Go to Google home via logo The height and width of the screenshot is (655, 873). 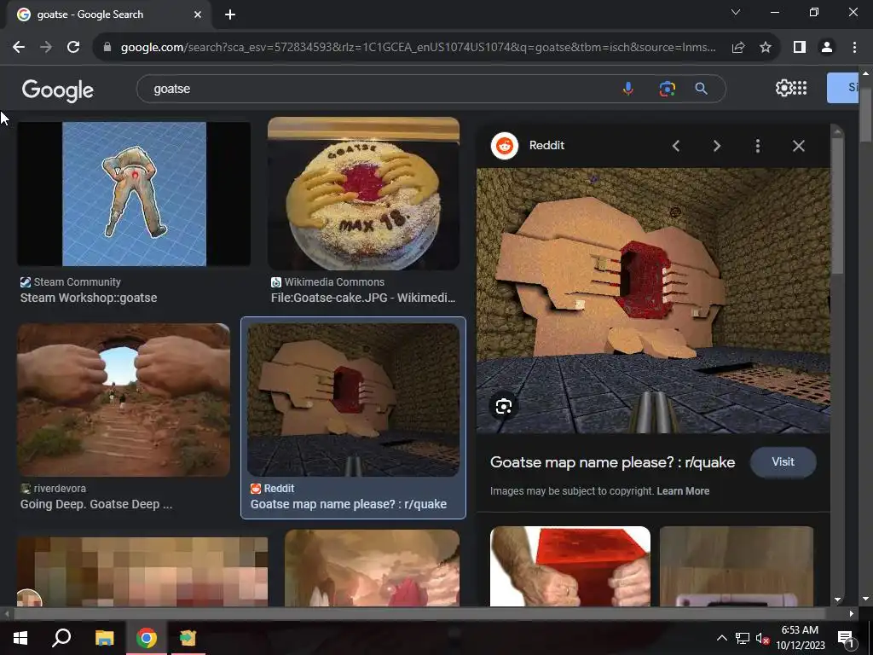(58, 90)
